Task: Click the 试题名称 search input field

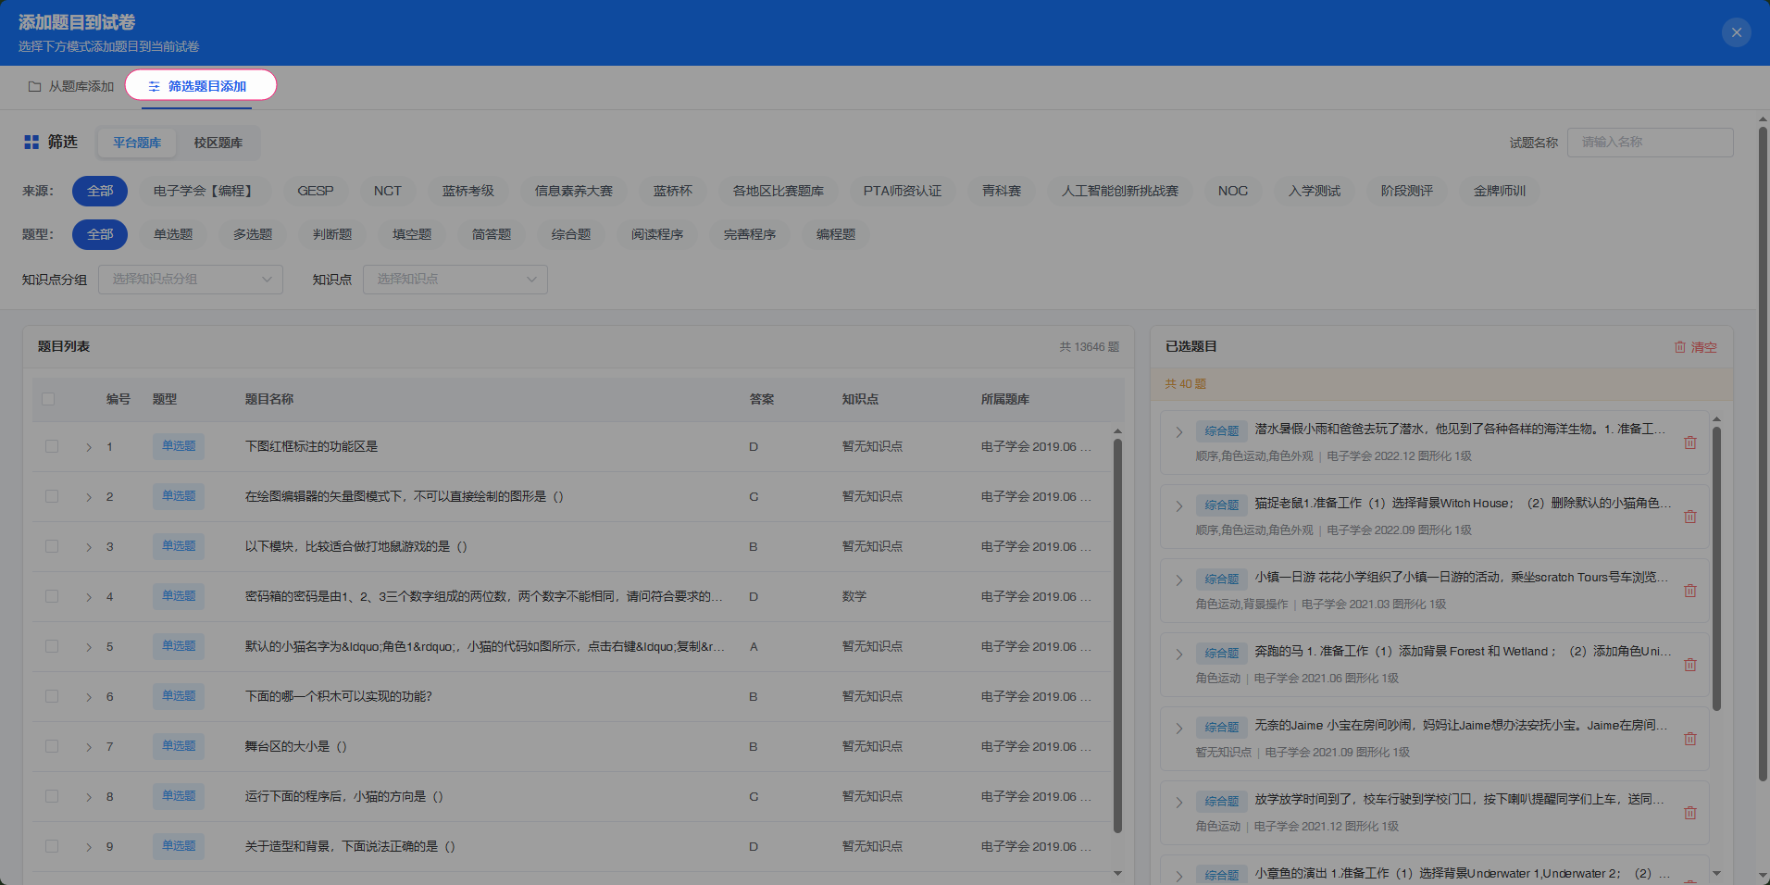Action: tap(1649, 142)
